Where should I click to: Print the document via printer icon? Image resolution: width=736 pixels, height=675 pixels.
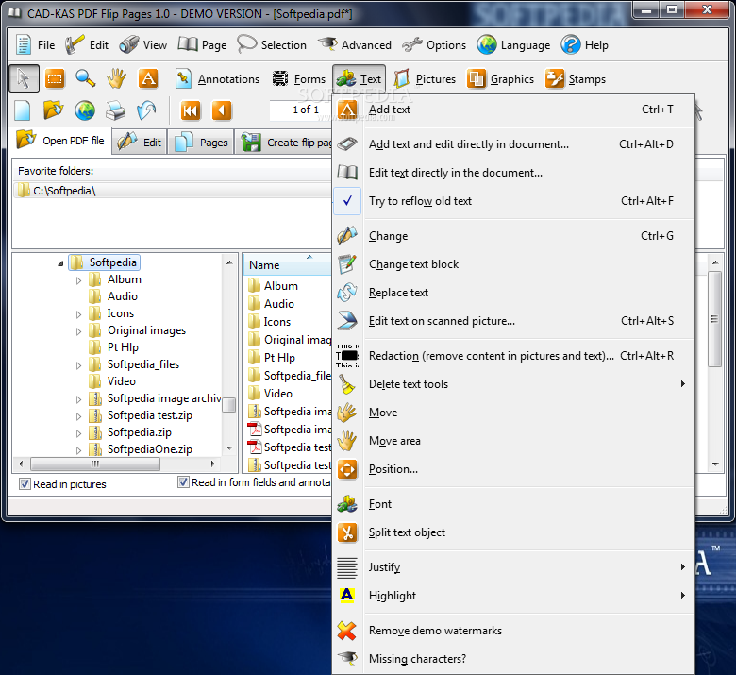pyautogui.click(x=115, y=110)
